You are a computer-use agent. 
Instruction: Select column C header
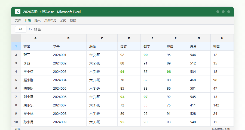[x=102, y=38]
